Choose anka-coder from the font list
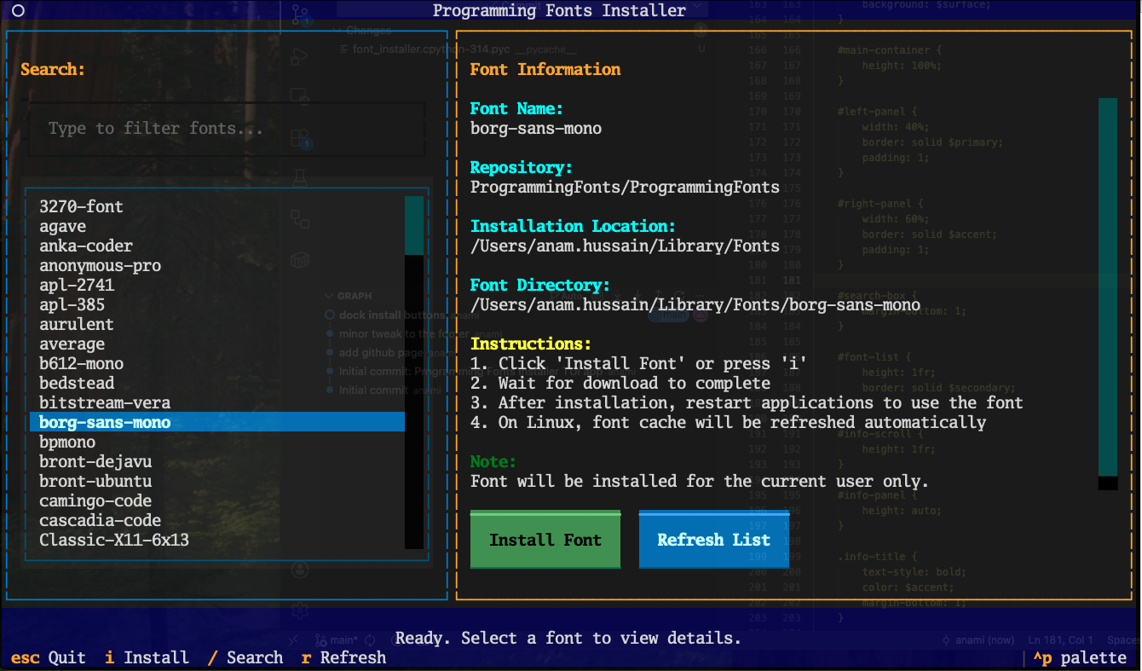This screenshot has width=1142, height=671. [x=86, y=246]
